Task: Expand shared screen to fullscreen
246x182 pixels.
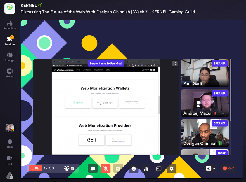Action: pos(175,64)
